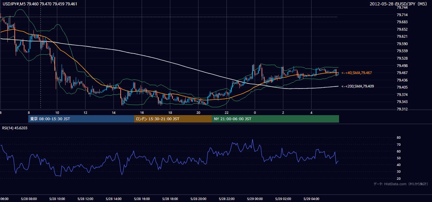Click the 5/28 10:00 time label
432x202 pixels.
click(x=57, y=199)
